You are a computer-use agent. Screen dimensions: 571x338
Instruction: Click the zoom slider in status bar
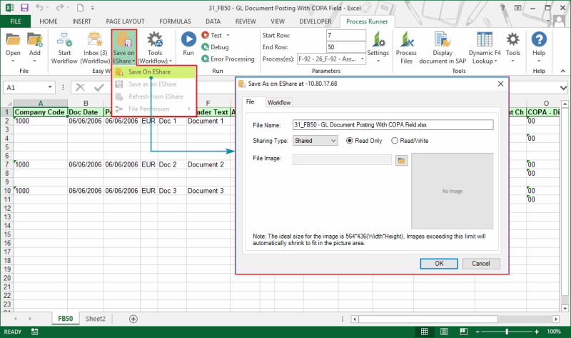502,332
